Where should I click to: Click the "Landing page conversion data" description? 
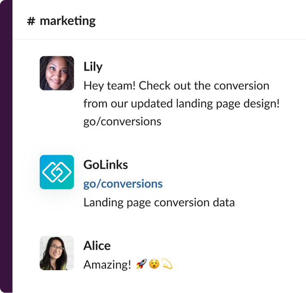coord(159,202)
